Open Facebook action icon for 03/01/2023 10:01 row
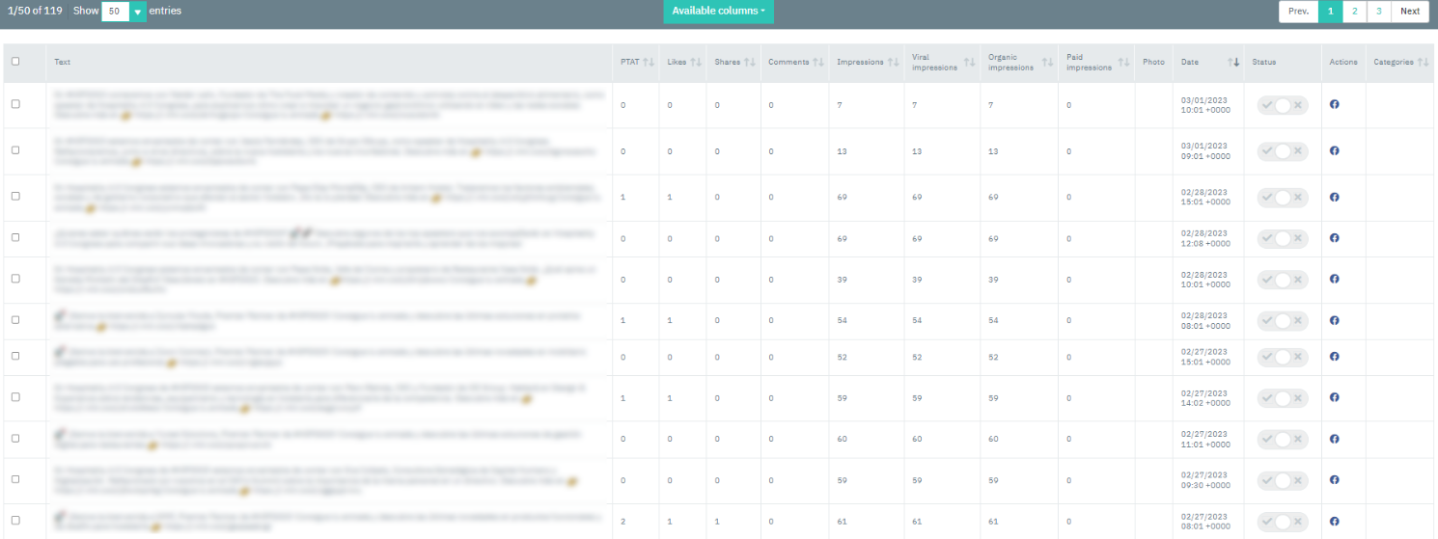 [x=1334, y=104]
